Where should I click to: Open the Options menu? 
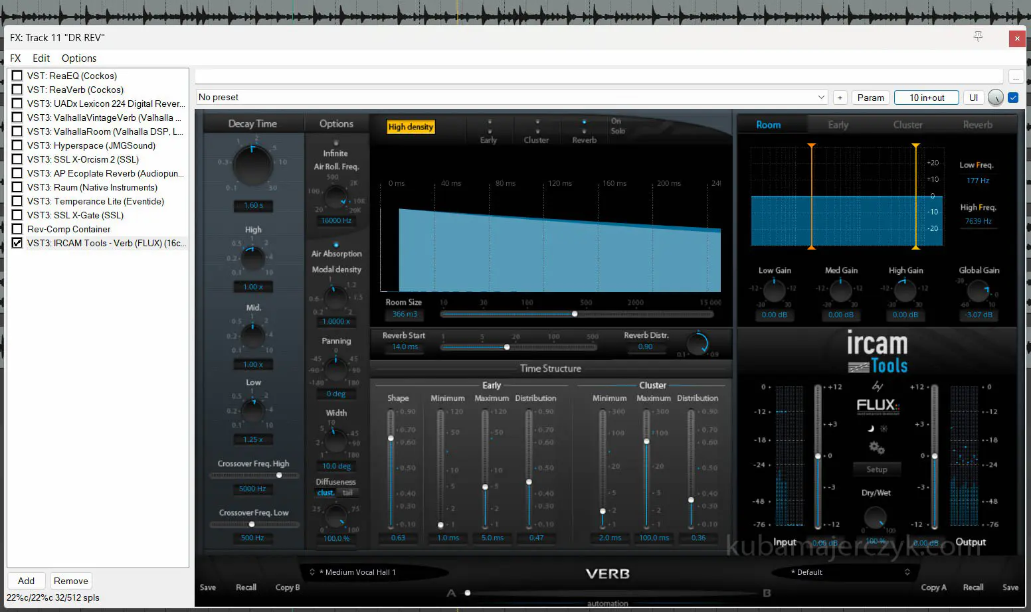click(78, 58)
